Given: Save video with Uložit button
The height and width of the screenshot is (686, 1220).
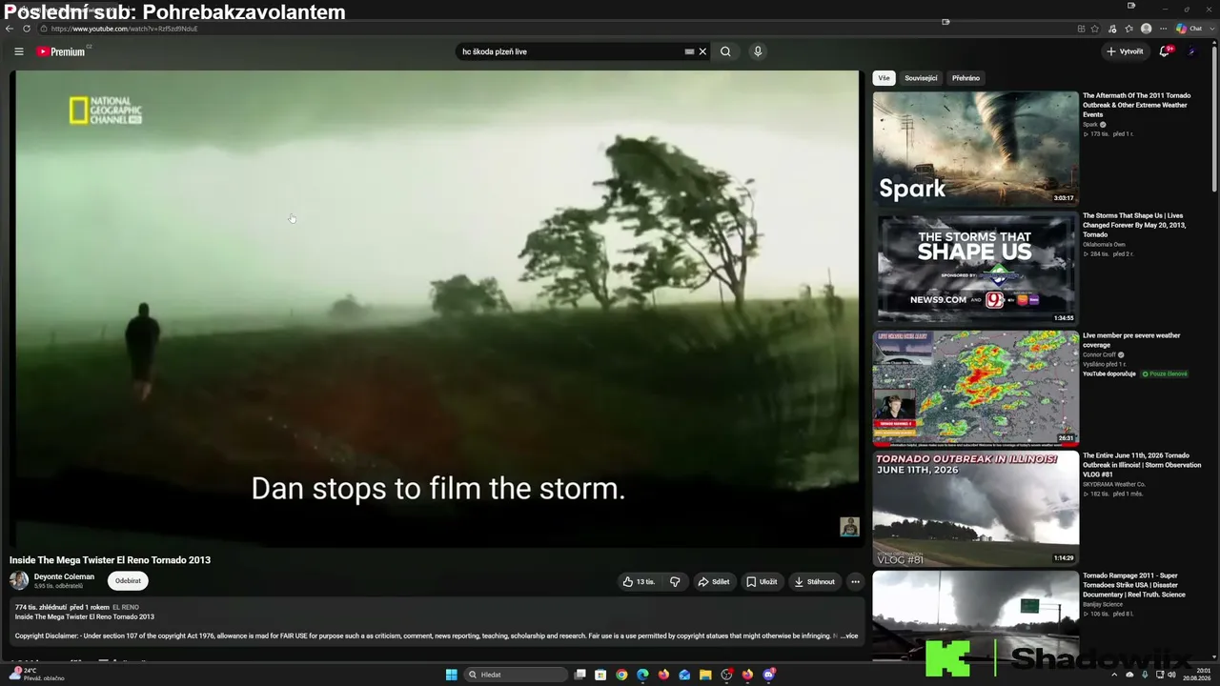Looking at the screenshot, I should [762, 581].
